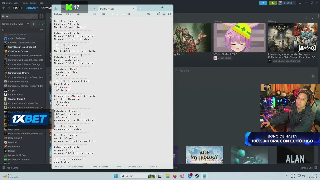Go forward in Steam navigation
Viewport: 320px width, 180px height.
point(9,8)
